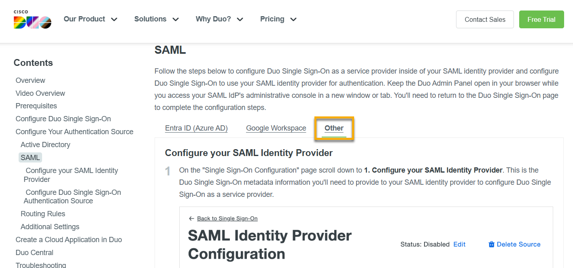Image resolution: width=573 pixels, height=268 pixels.
Task: Click the back arrow beside Back to Single Sign-On
Action: click(x=191, y=218)
